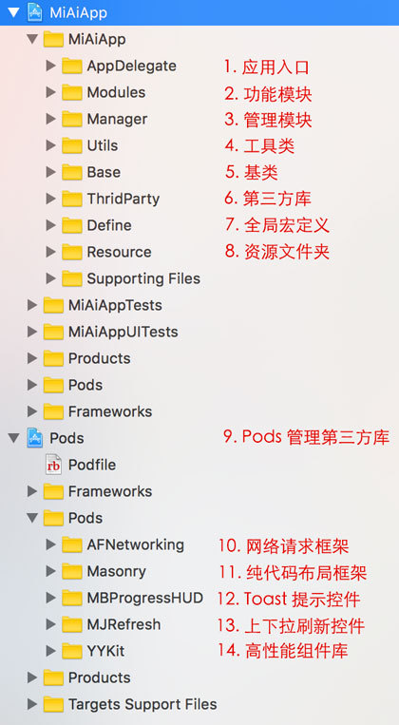
Task: Collapse the MiAiApp group folder disclosure triangle
Action: [32, 39]
